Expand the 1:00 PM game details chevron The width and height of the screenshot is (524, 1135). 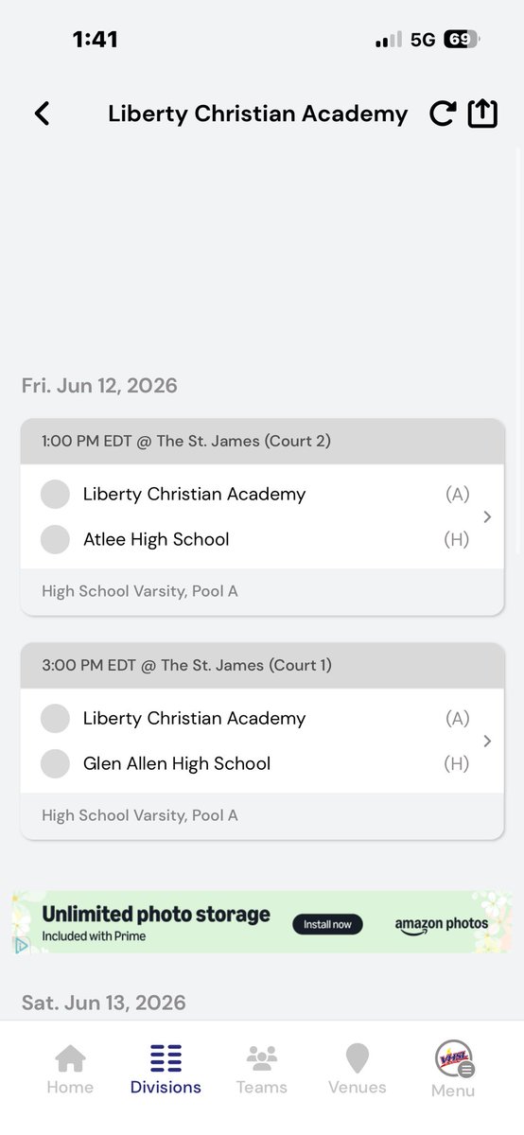(x=487, y=516)
